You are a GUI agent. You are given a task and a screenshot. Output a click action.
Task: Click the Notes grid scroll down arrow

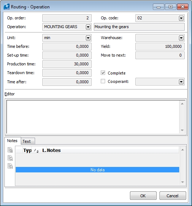[x=183, y=182]
